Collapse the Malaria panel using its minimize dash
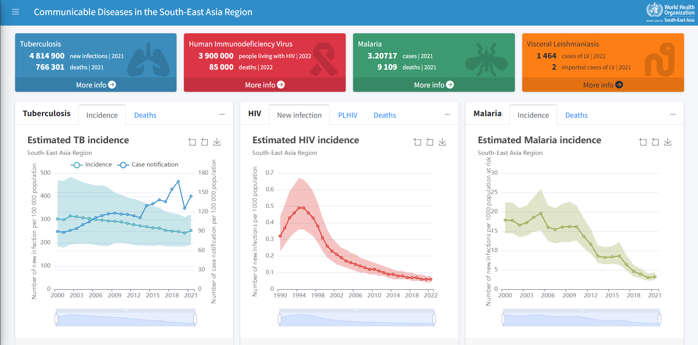698x345 pixels. click(672, 114)
